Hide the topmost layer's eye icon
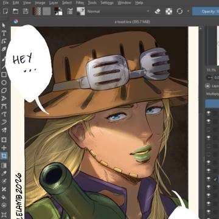The height and width of the screenshot is (219, 219). tap(209, 113)
